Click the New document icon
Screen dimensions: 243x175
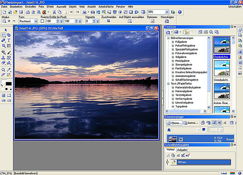tap(4, 12)
